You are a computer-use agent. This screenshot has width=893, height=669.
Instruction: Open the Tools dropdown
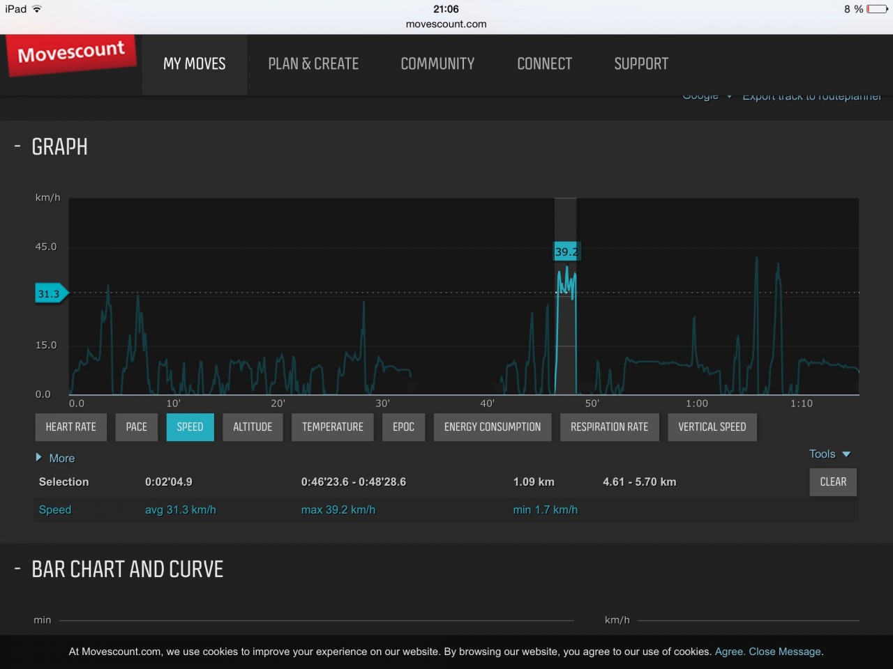coord(829,454)
